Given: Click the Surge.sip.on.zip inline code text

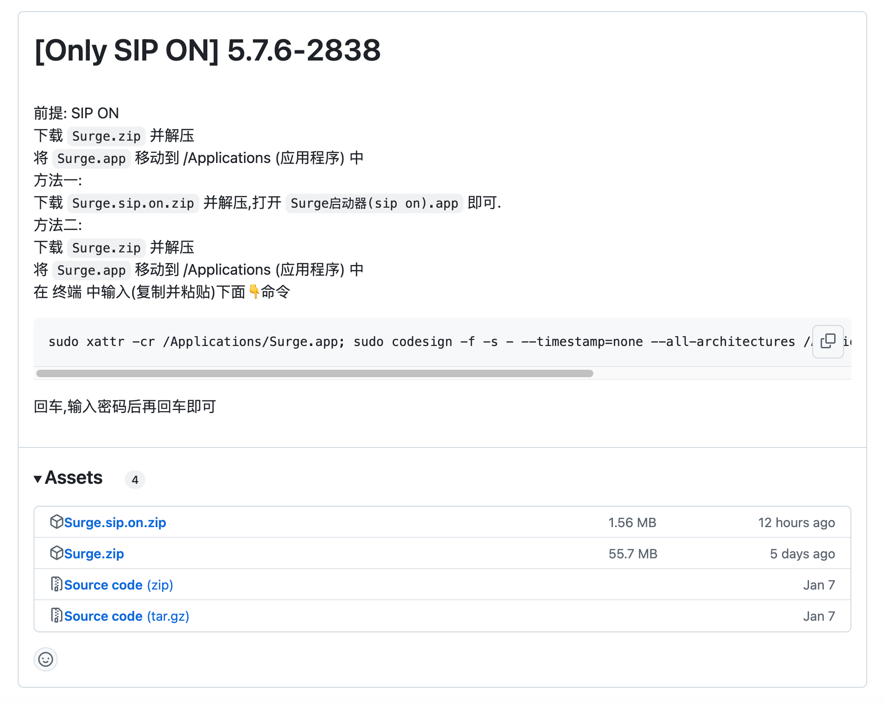Looking at the screenshot, I should click(x=133, y=203).
